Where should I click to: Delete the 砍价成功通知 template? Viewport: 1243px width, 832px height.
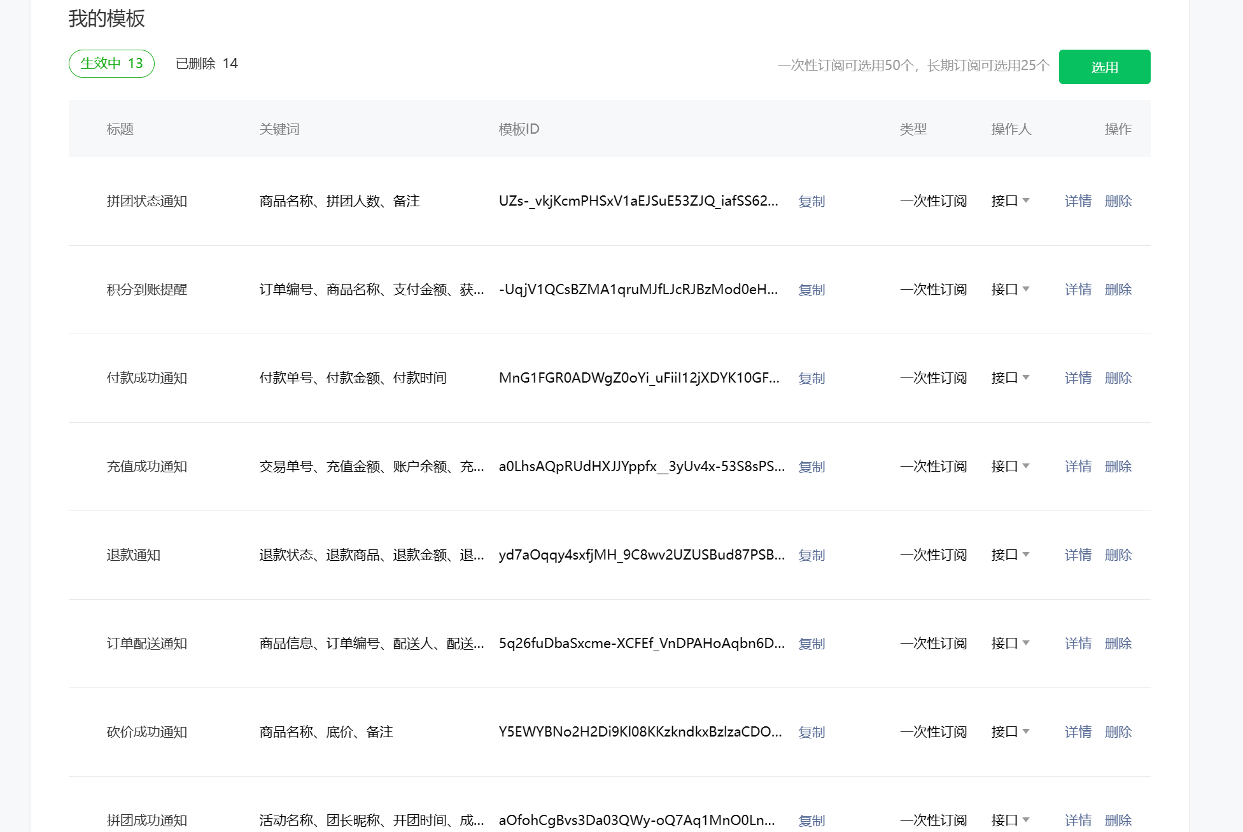[x=1118, y=732]
